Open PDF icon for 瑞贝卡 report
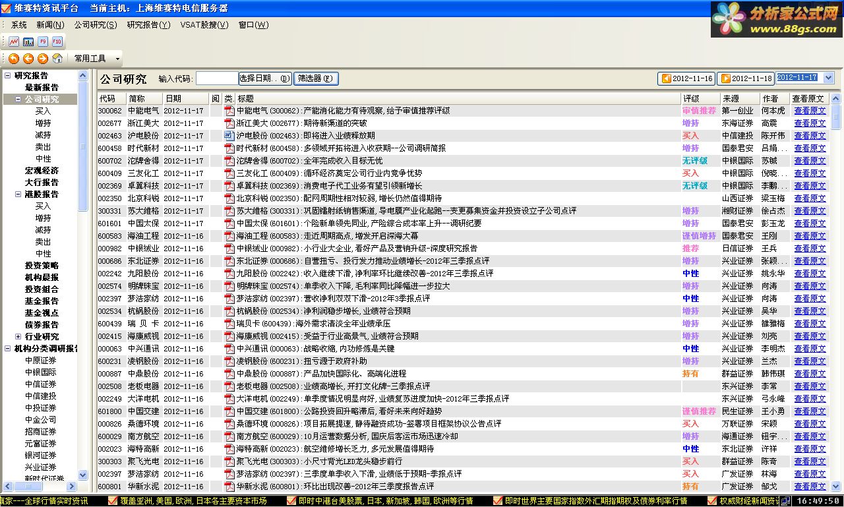844x507 pixels. pos(229,324)
